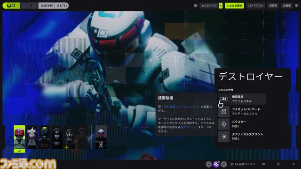Image resolution: width=301 pixels, height=169 pixels.
Task: Open the settings gear in the bottom bar
Action: click(x=278, y=164)
